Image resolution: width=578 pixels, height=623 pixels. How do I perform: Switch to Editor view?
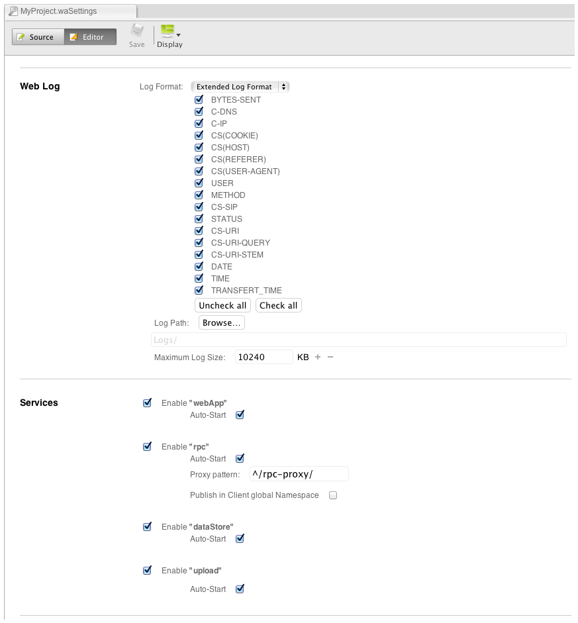click(x=90, y=37)
